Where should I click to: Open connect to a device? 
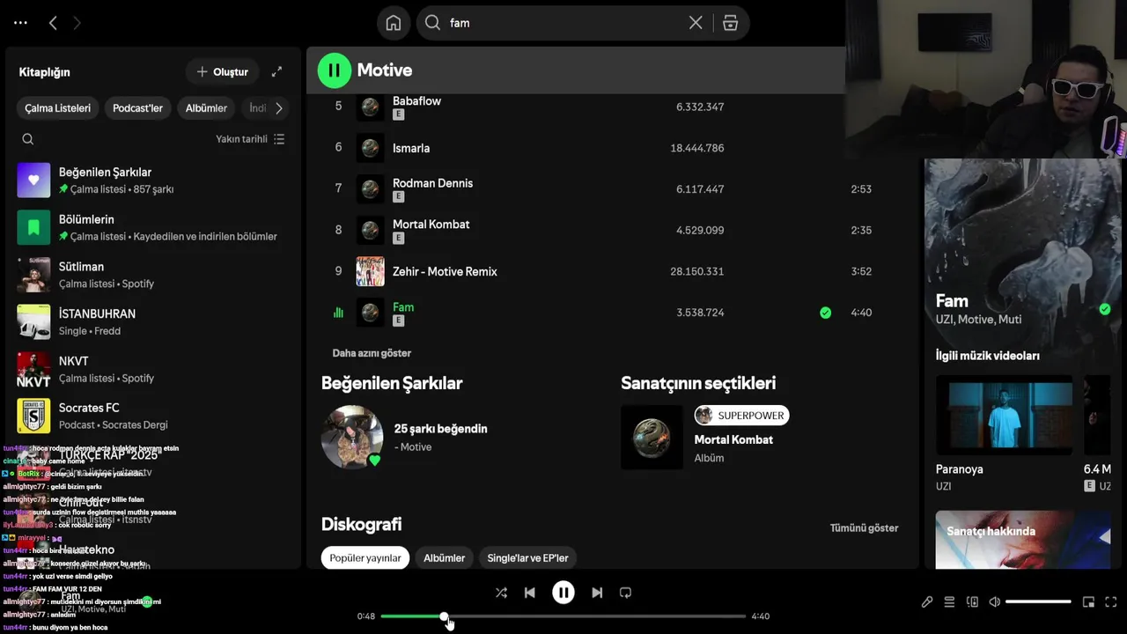pyautogui.click(x=972, y=602)
